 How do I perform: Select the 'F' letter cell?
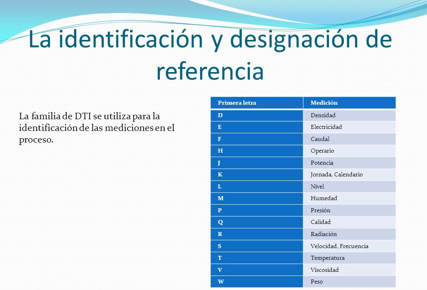click(x=257, y=139)
